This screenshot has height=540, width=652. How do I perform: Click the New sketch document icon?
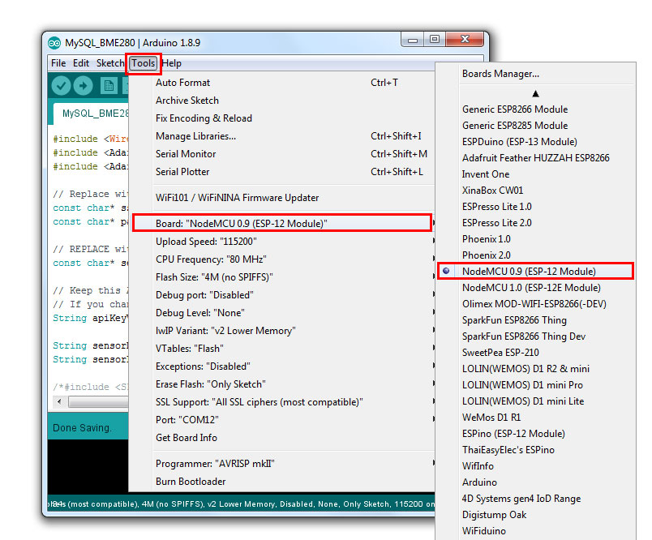click(109, 86)
